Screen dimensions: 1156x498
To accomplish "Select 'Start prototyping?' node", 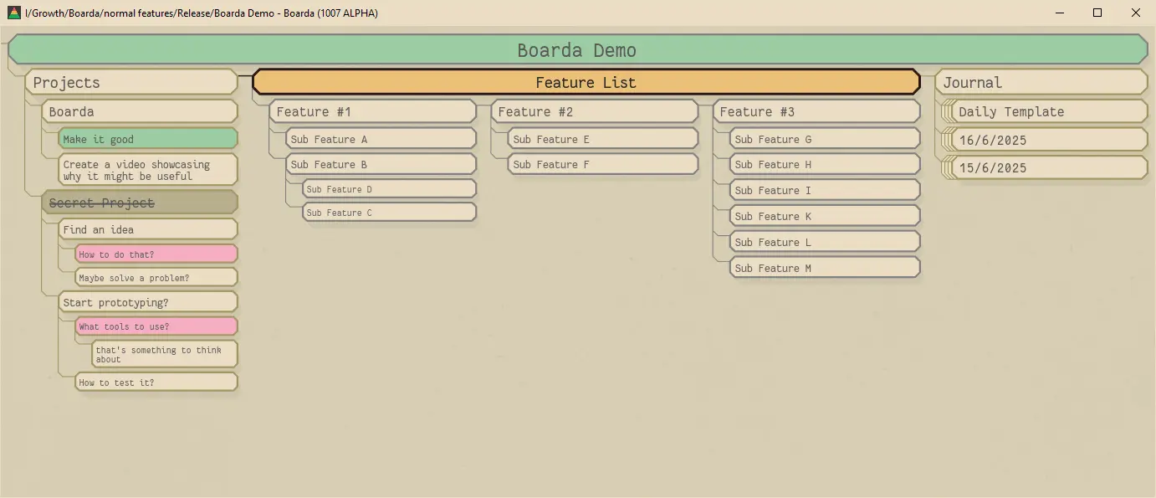I will 148,302.
